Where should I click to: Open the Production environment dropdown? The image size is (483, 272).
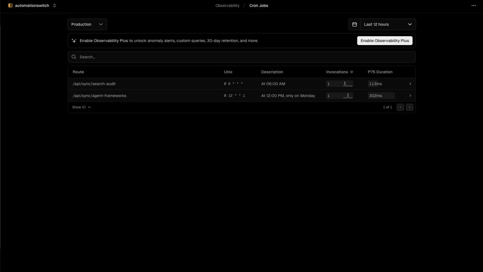point(87,24)
